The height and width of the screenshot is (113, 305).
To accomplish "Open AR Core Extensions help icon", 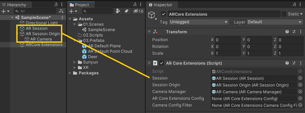I will (x=287, y=63).
